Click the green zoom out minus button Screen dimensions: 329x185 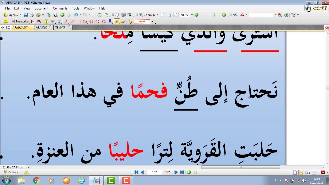tap(196, 15)
